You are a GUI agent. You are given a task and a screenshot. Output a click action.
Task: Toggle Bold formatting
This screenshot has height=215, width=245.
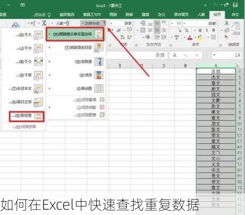[213, 30]
